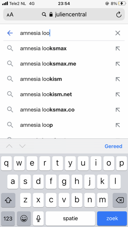Tap the backspace delete key

pyautogui.click(x=120, y=200)
